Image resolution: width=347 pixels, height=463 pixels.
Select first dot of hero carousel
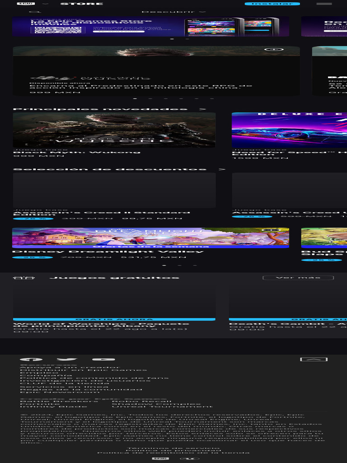(x=135, y=98)
